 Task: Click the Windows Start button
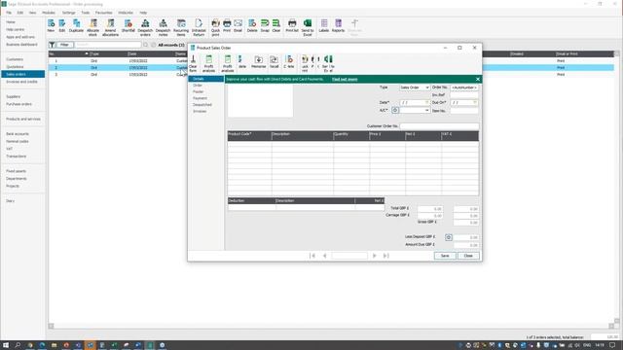[x=6, y=345]
